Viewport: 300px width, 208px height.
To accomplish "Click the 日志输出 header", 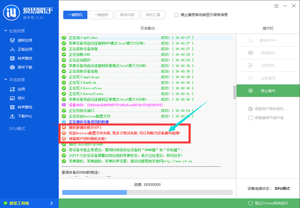I will 148,28.
